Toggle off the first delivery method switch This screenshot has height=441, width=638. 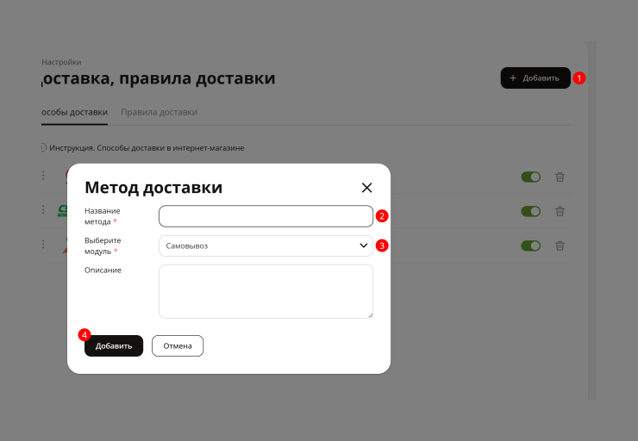coord(530,177)
